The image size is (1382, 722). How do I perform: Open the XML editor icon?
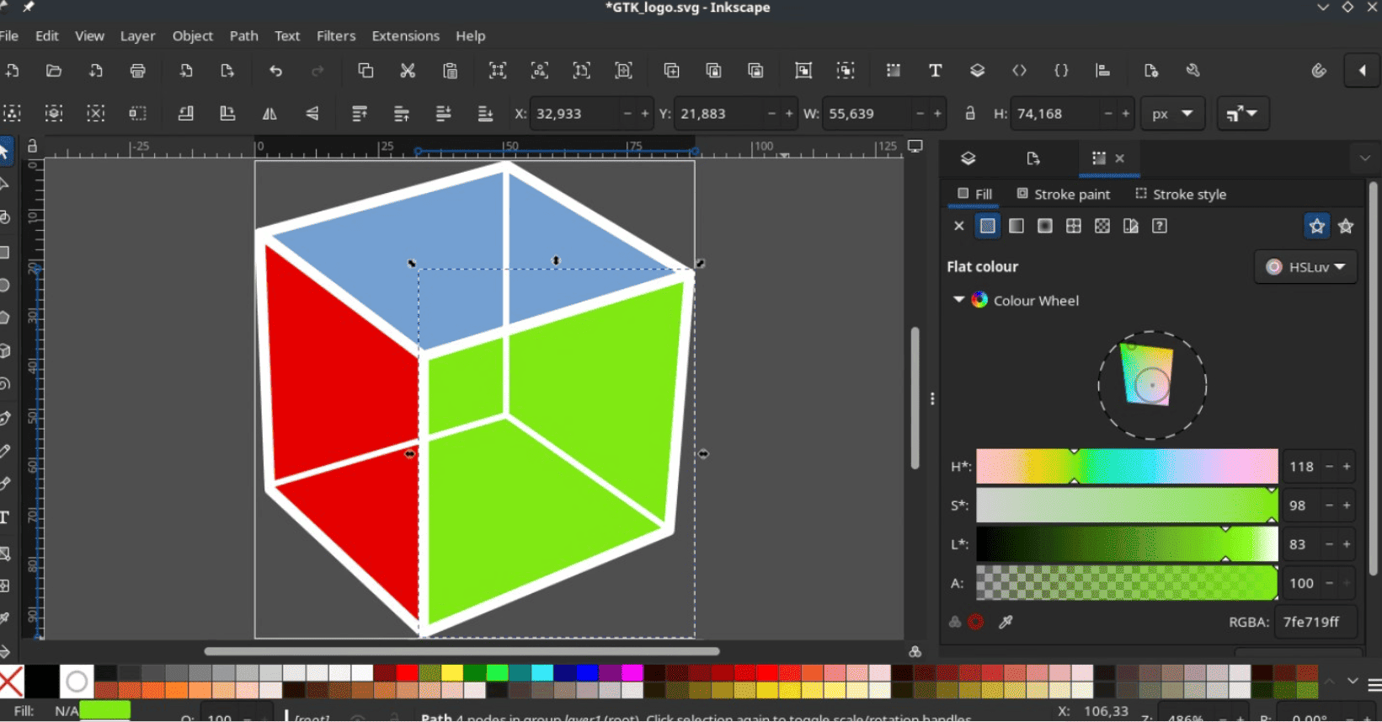1019,71
